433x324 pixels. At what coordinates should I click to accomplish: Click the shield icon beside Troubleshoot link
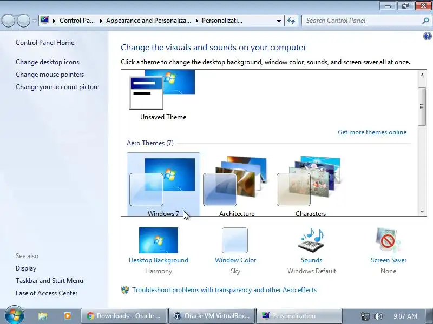[125, 290]
